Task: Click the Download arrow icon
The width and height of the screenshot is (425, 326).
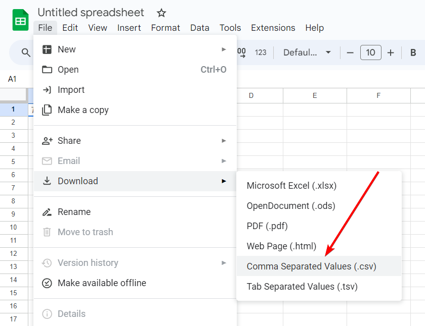Action: [x=47, y=181]
